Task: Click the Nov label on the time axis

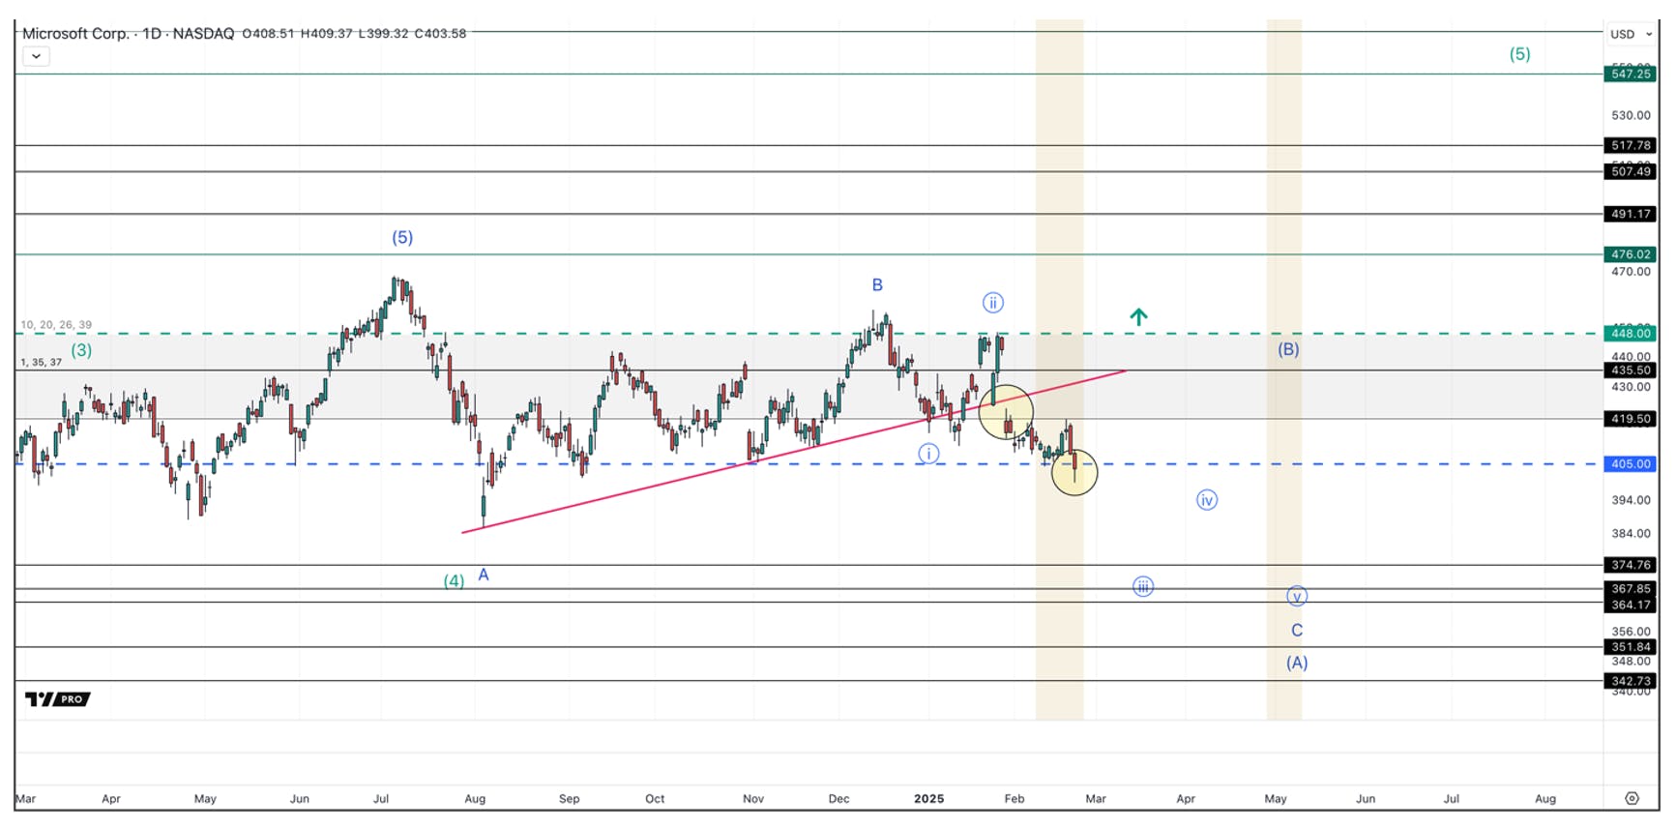Action: point(753,798)
